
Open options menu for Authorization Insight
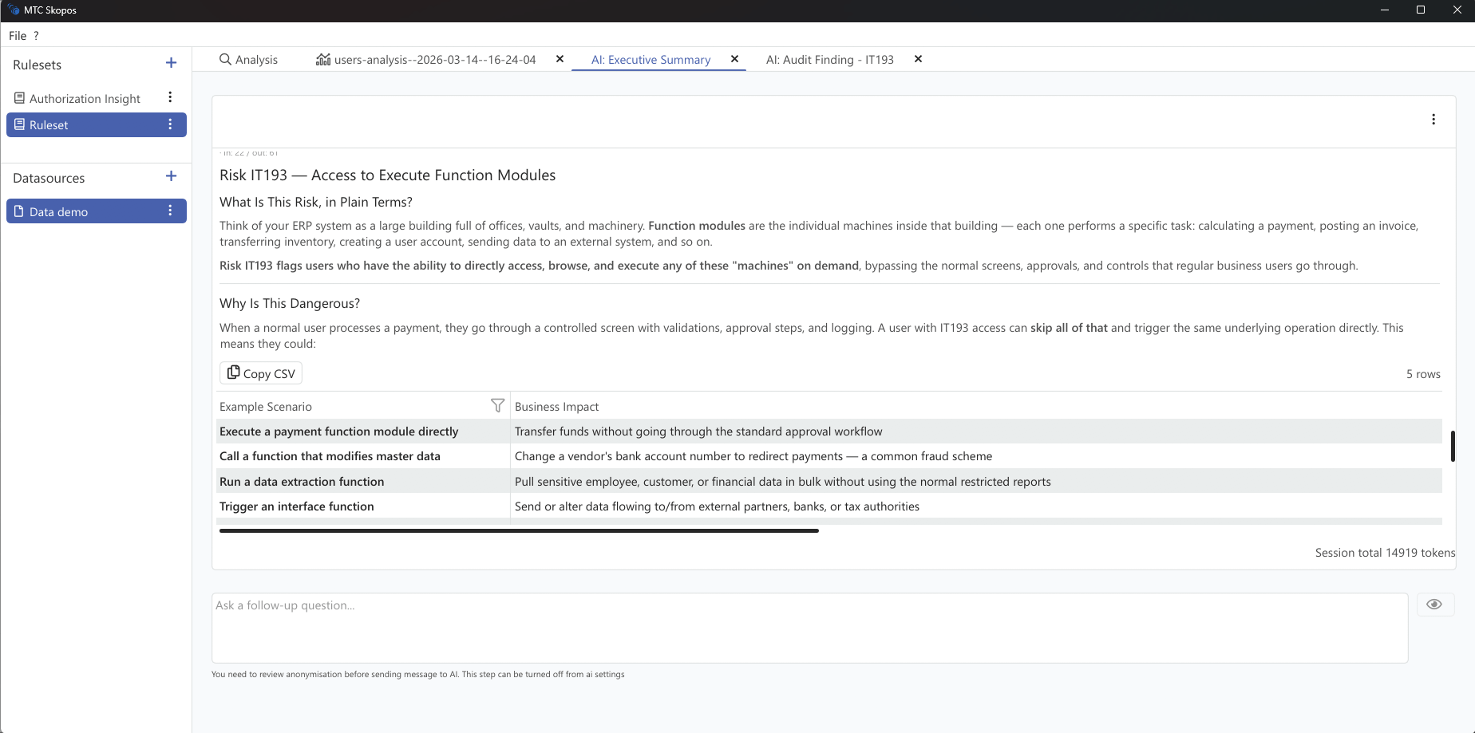point(170,97)
